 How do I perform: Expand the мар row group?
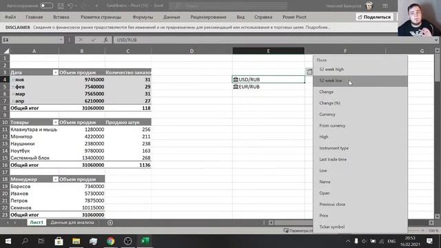(12, 94)
